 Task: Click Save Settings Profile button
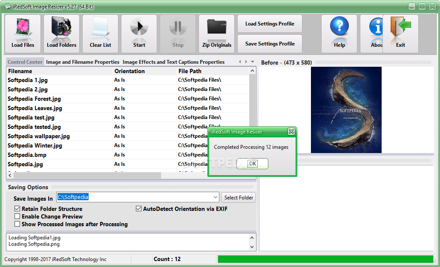point(270,44)
